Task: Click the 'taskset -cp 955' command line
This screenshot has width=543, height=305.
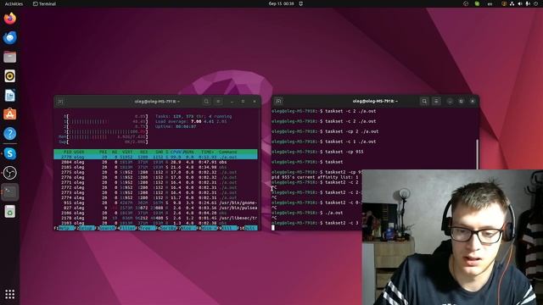Action: 317,152
